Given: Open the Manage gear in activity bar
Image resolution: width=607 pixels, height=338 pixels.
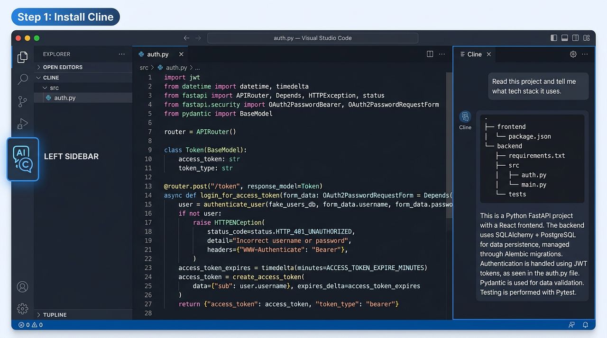Looking at the screenshot, I should 22,309.
